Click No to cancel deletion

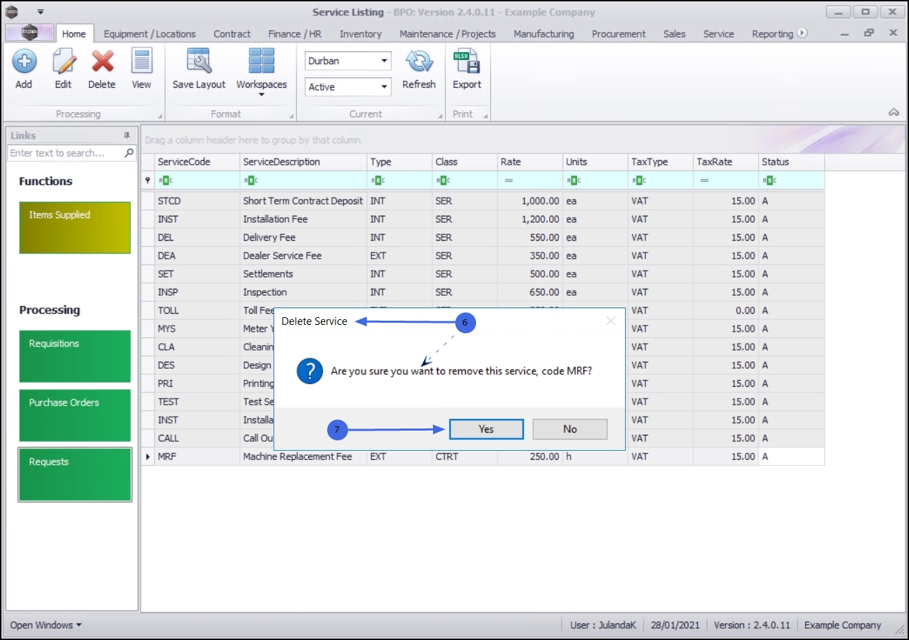[570, 429]
